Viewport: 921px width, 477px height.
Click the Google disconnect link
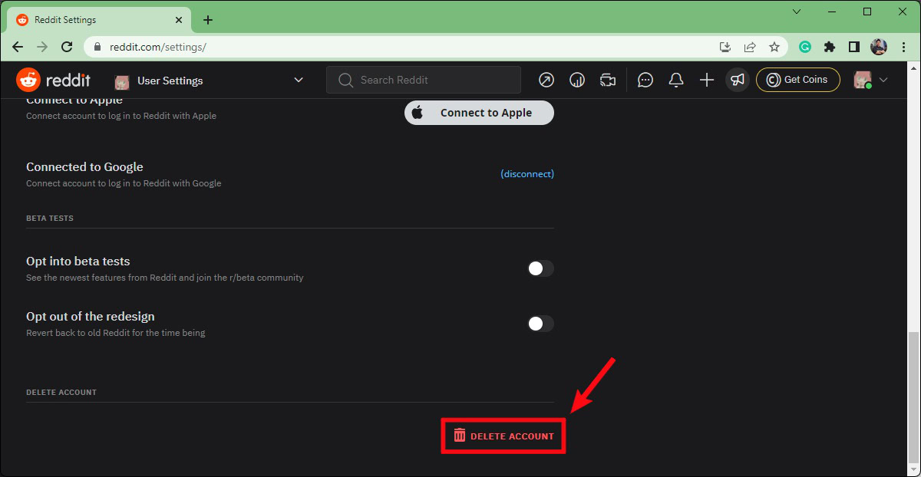(x=527, y=174)
